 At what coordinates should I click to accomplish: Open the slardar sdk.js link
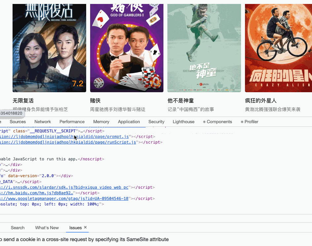(x=64, y=187)
